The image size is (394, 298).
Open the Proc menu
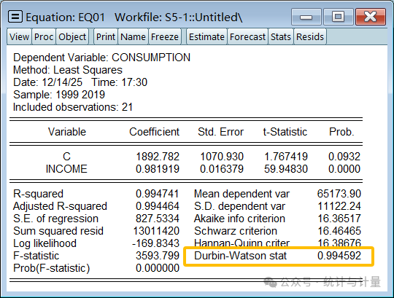pyautogui.click(x=44, y=37)
